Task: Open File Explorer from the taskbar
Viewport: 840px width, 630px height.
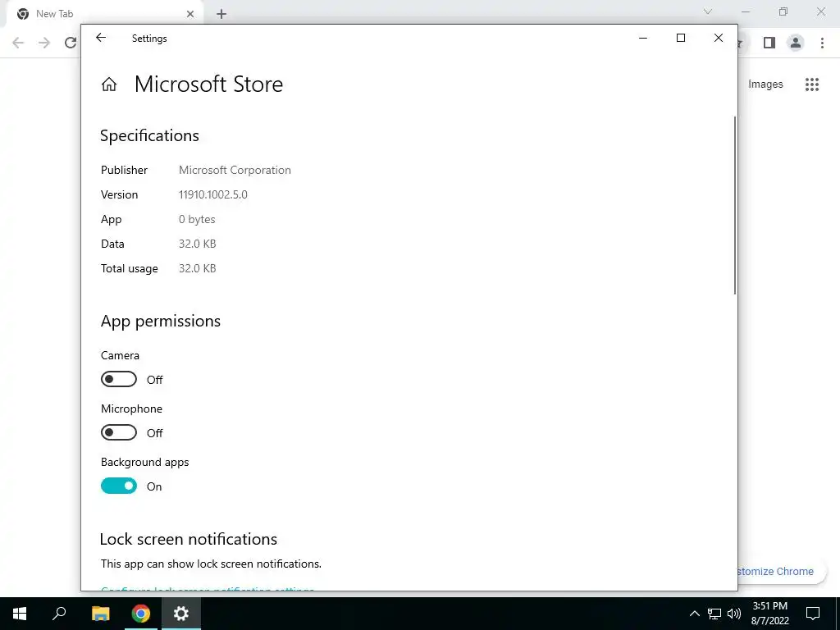Action: click(100, 614)
